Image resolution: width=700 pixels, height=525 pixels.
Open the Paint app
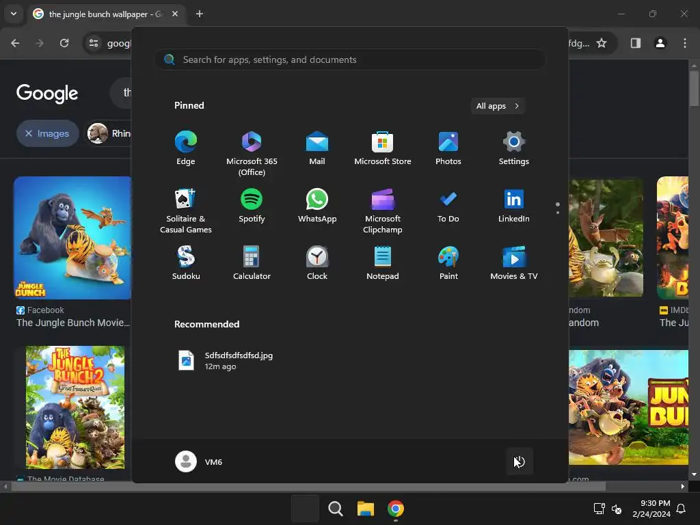(x=448, y=263)
